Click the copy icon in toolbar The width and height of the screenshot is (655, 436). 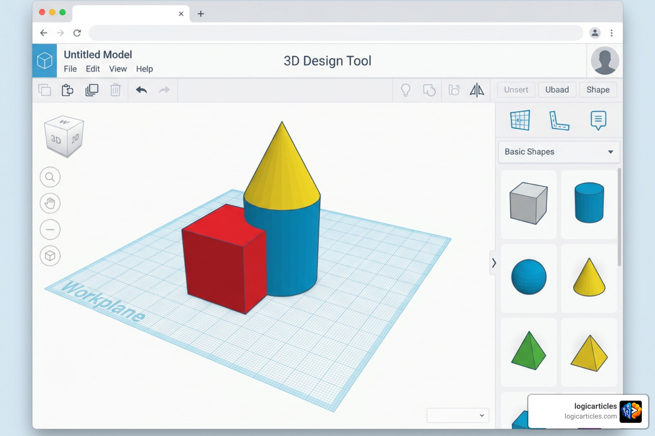coord(45,90)
